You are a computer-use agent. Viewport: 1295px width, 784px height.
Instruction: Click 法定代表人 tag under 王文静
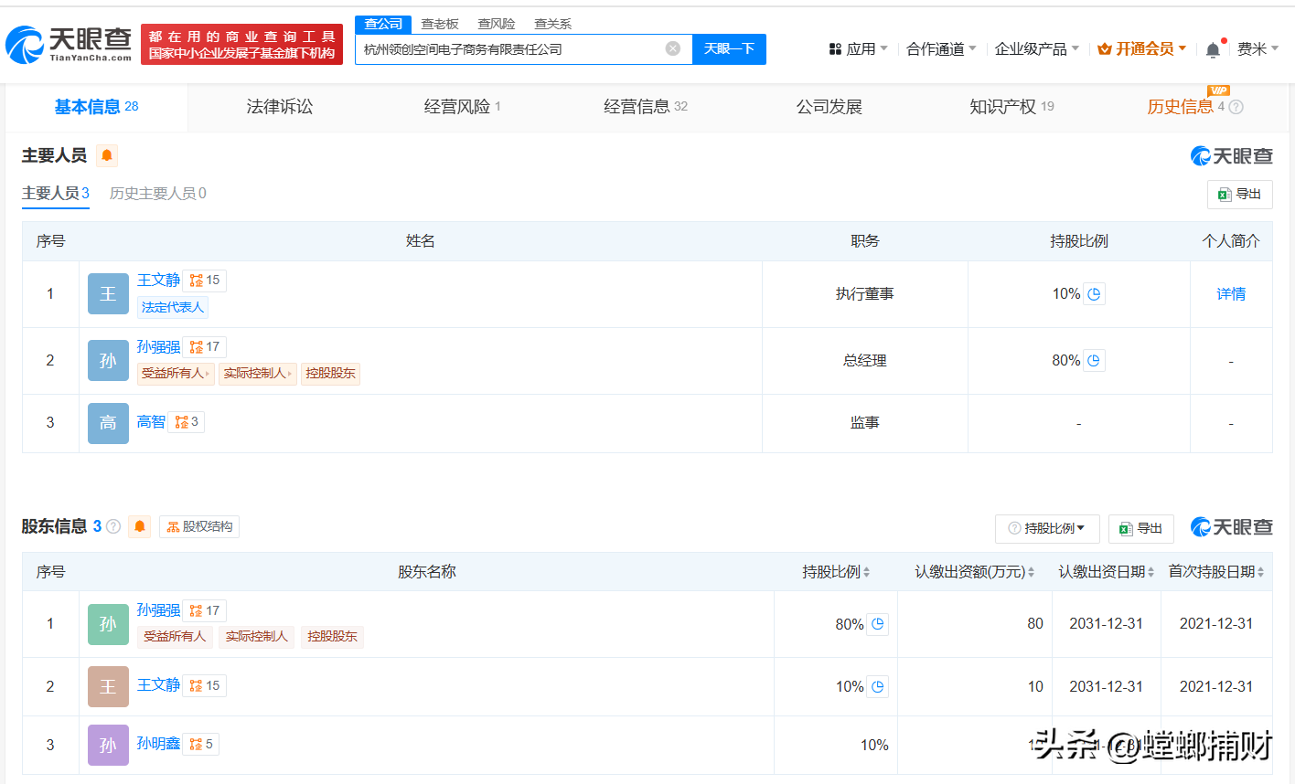point(173,308)
